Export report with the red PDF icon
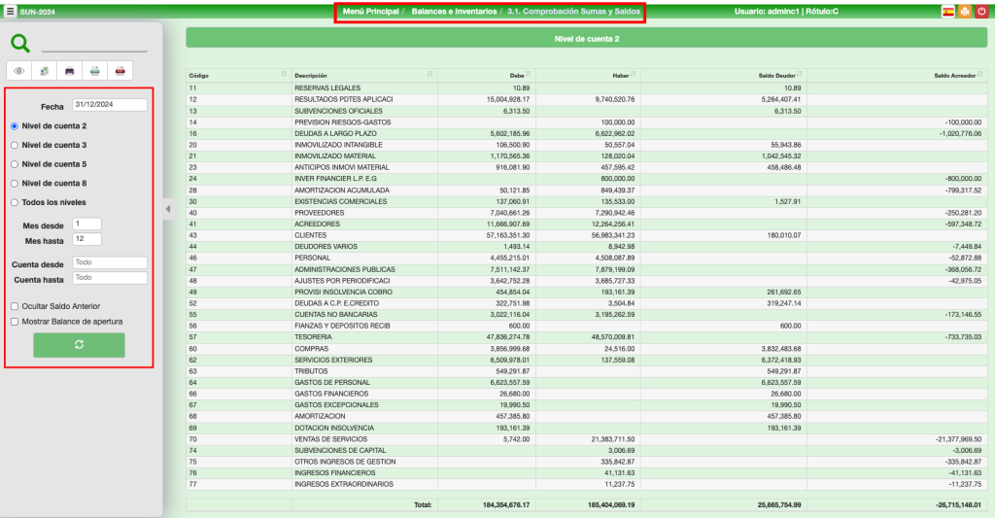Viewport: 995px width, 518px height. point(120,71)
